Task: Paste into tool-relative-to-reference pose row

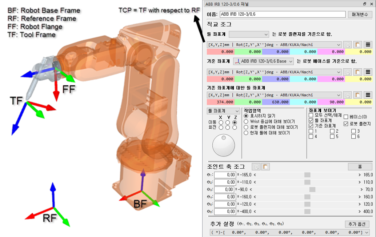Action: 357,95
